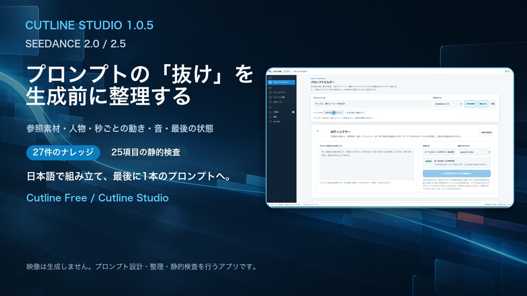The image size is (527, 296).
Task: Open the ナレッジベース sidebar item
Action: 282,92
